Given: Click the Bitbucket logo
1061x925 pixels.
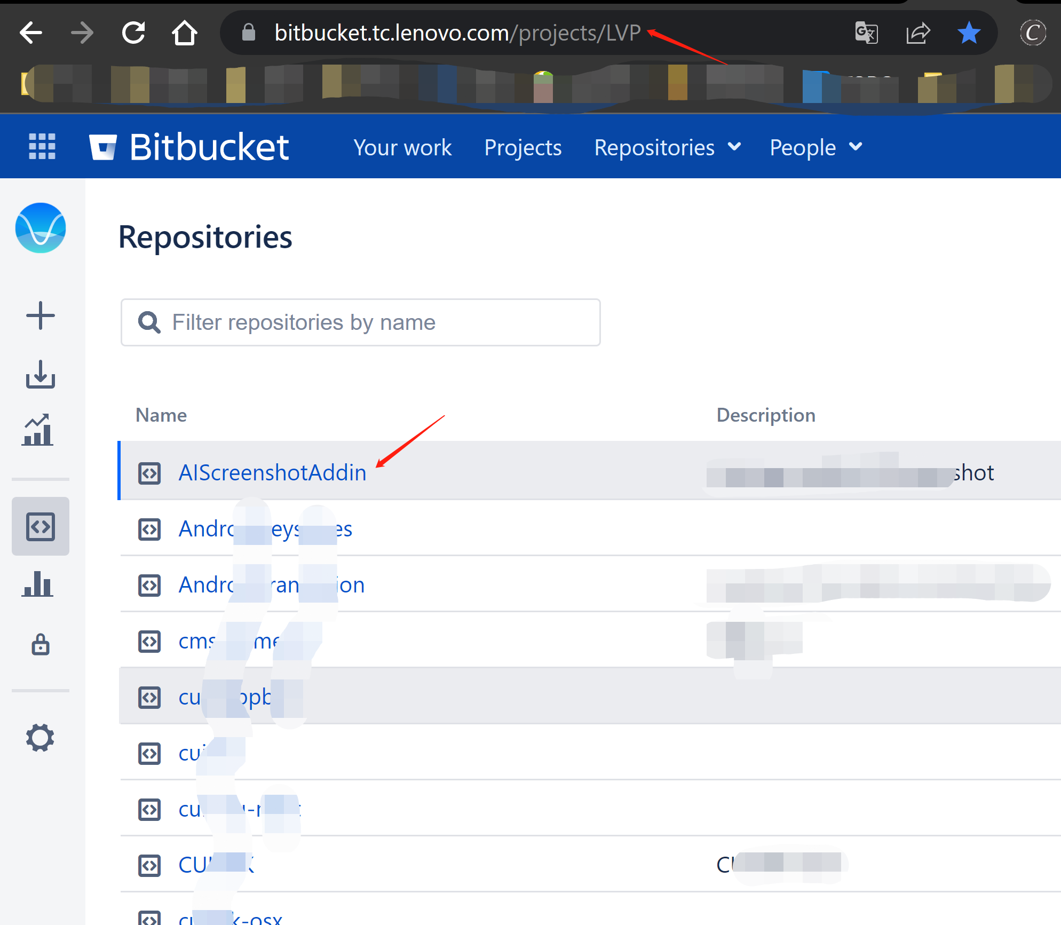Looking at the screenshot, I should pyautogui.click(x=189, y=147).
